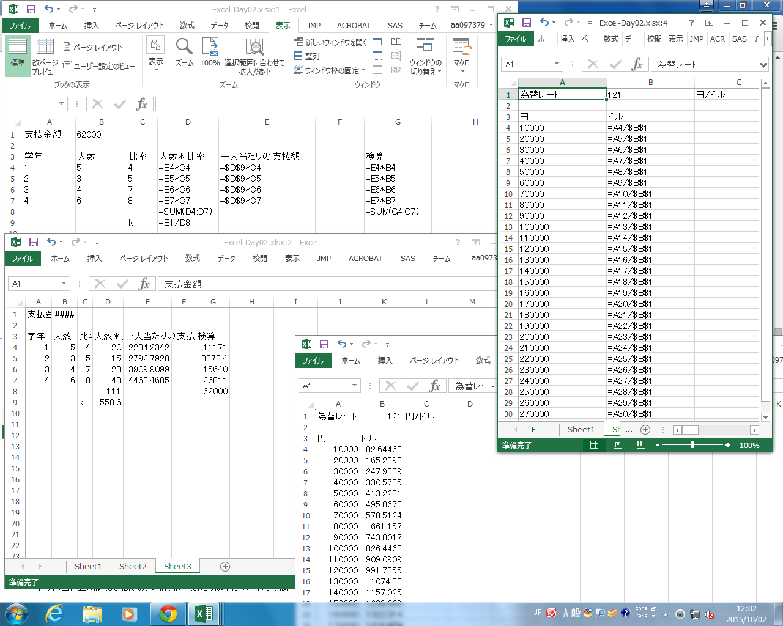Switch to Page Layout view in status bar
Viewport: 783px width, 626px height.
pyautogui.click(x=617, y=445)
